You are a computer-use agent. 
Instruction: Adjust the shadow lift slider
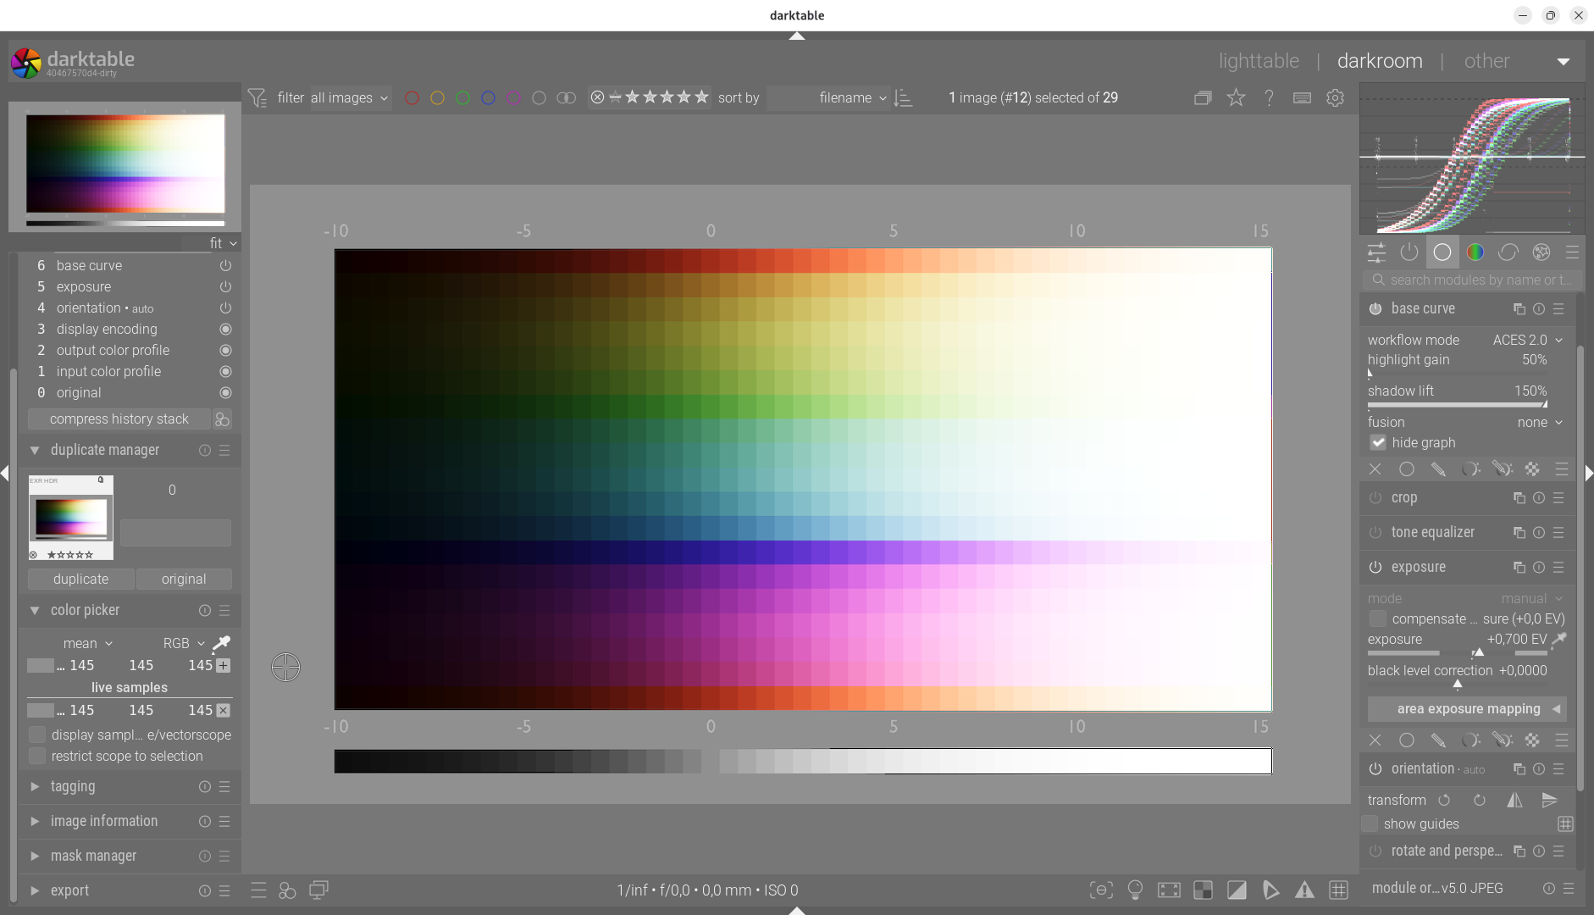pos(1457,404)
